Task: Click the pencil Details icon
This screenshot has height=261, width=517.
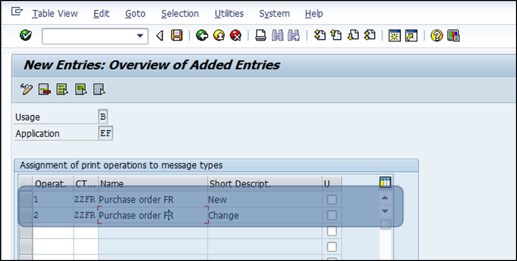Action: click(27, 89)
